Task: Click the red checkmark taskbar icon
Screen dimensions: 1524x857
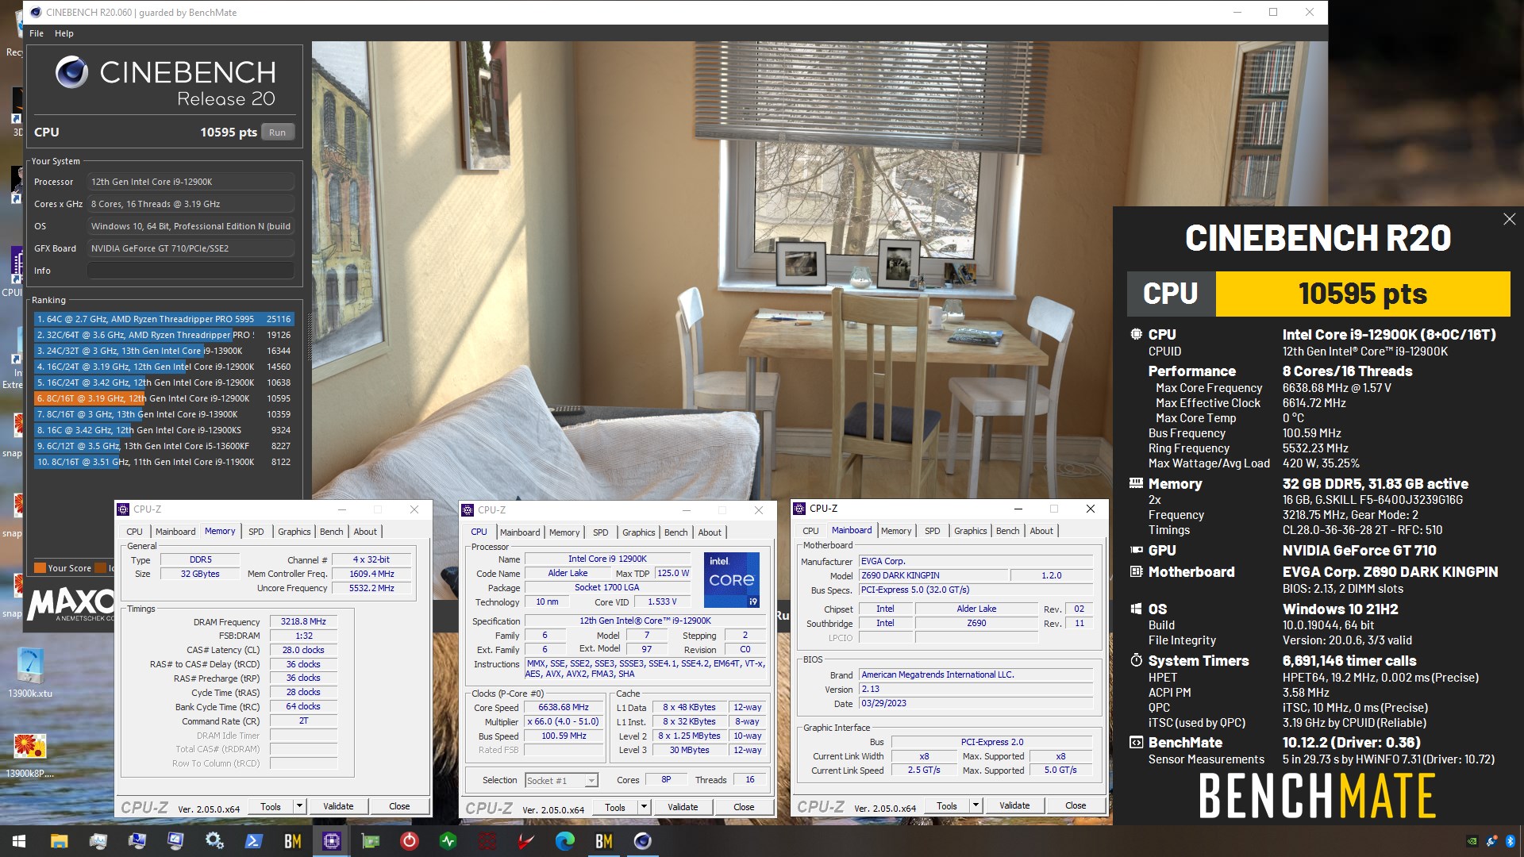Action: coord(525,841)
